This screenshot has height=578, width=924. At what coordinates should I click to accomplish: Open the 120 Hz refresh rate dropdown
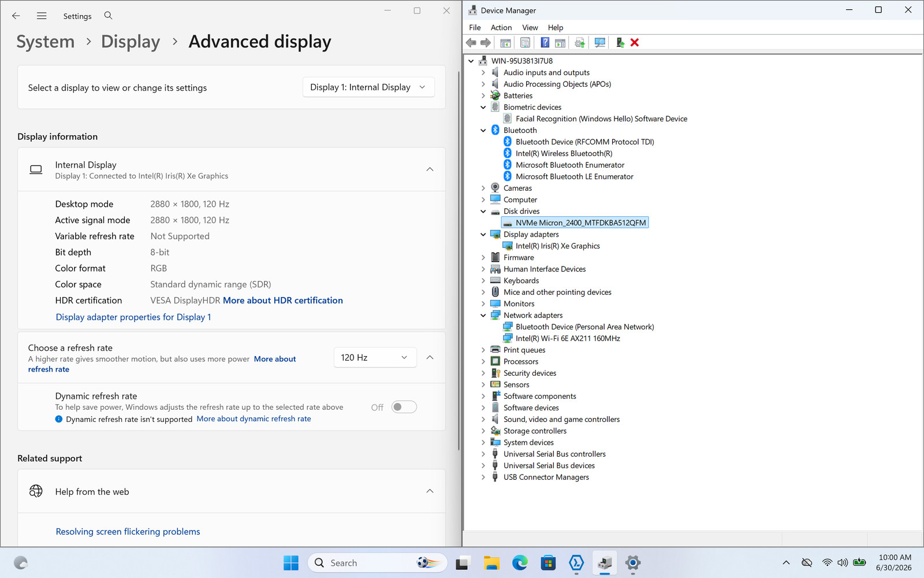tap(375, 358)
